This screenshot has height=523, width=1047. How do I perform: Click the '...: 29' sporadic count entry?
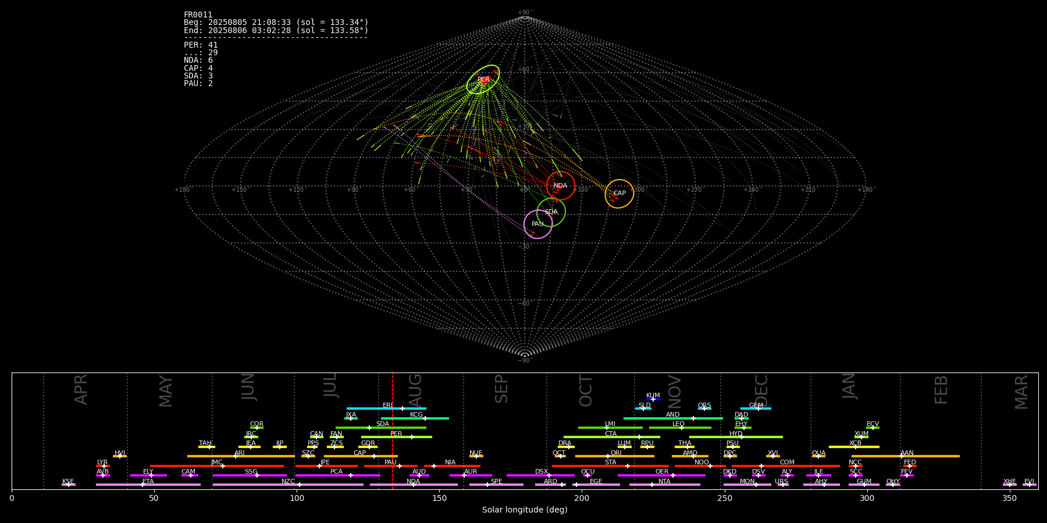tap(201, 53)
